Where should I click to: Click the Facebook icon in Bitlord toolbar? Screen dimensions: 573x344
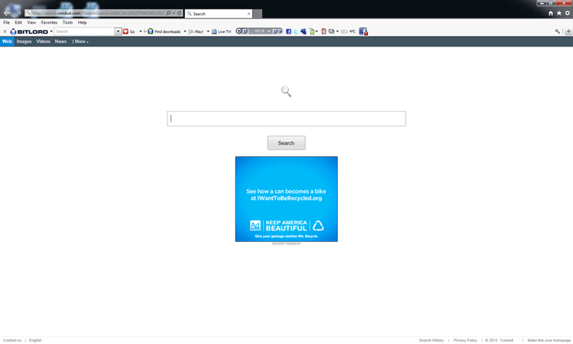tap(289, 31)
